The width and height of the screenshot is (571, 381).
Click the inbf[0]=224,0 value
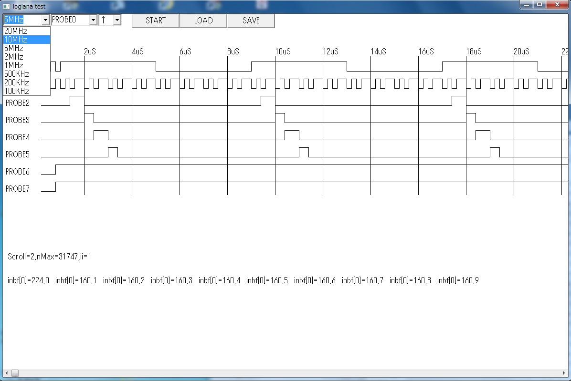click(28, 280)
